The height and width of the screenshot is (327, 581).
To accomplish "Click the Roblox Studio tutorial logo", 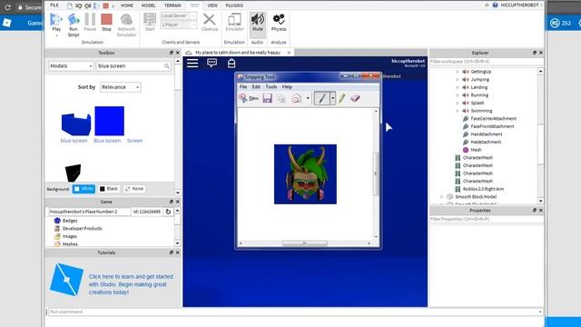I will pyautogui.click(x=66, y=280).
